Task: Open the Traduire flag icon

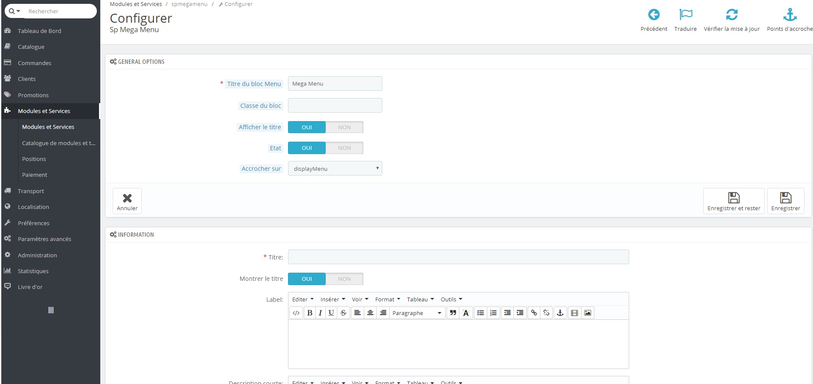Action: click(x=686, y=15)
